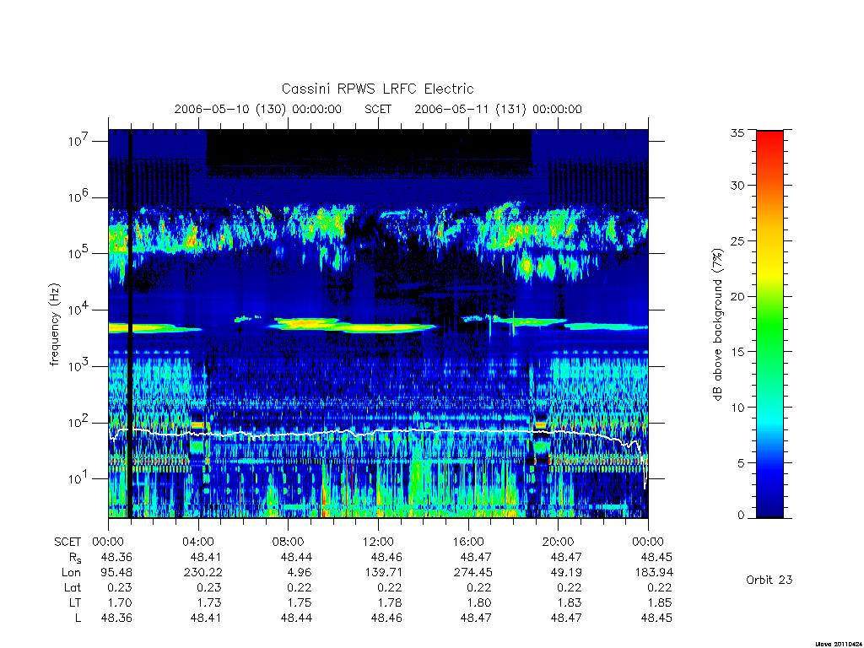
Task: Click the 'Lon' row label
Action: pos(71,573)
